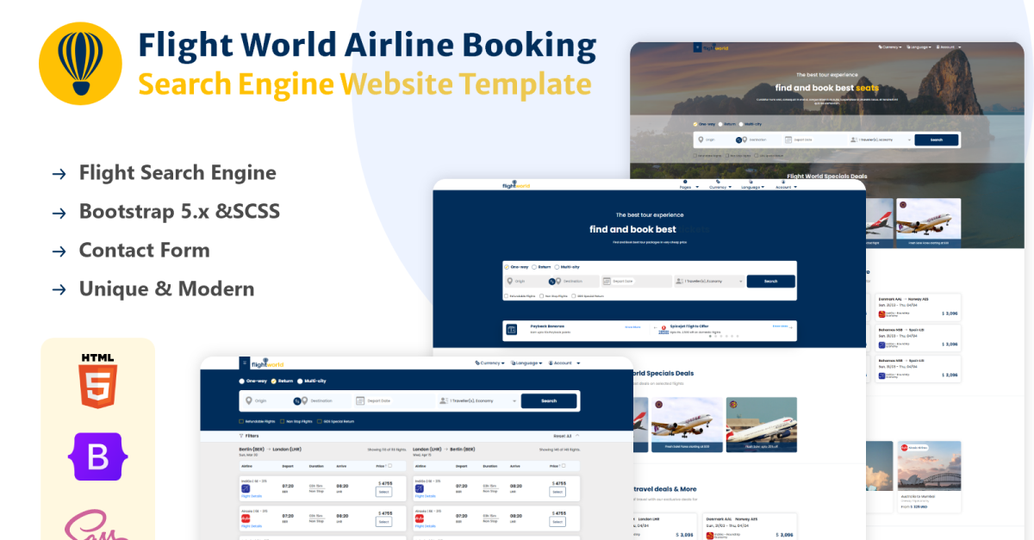Expand traveller class dropdown on results page
The width and height of the screenshot is (1034, 540).
point(515,400)
